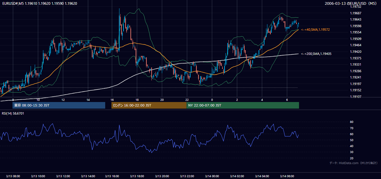
Task: Select the 40 SMA label 1.19572
Action: point(315,30)
